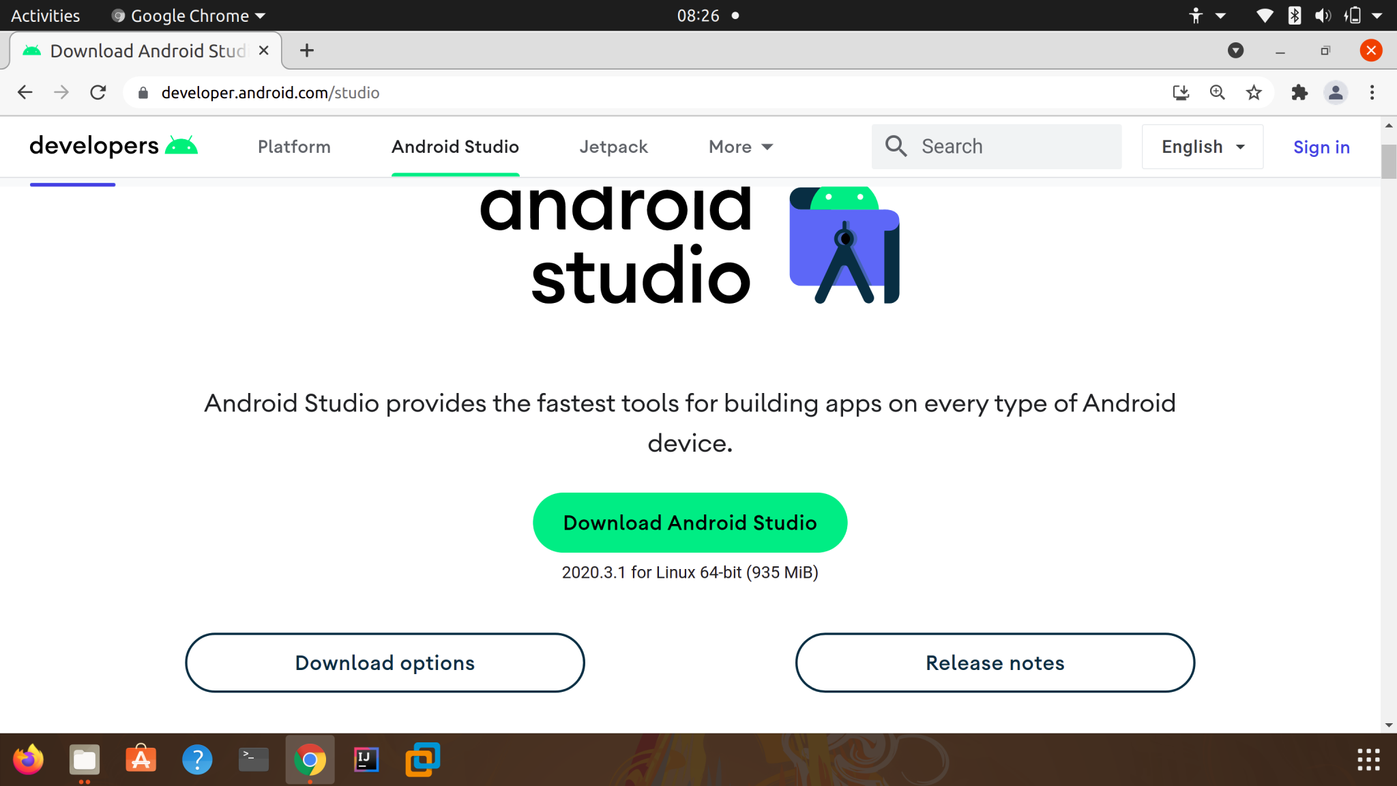Open the Chrome profile avatar
This screenshot has width=1397, height=786.
point(1336,92)
